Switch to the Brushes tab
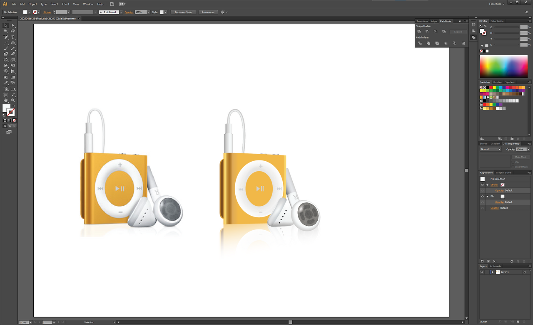 pos(497,82)
